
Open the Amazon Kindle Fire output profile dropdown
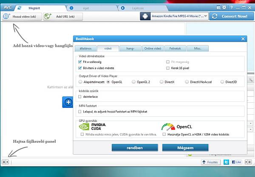[x=179, y=16]
